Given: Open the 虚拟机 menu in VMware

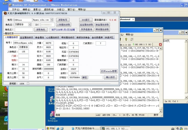Looking at the screenshot, I should (x=43, y=9).
